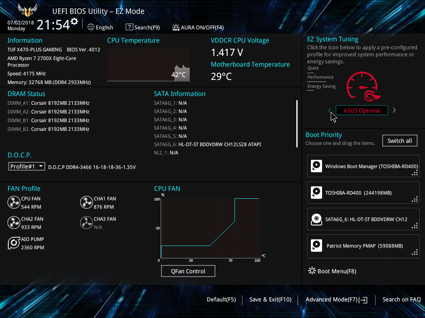Grab the drag handle on TOSHIBA-RD400 entry
This screenshot has height=318, width=425.
[x=415, y=200]
